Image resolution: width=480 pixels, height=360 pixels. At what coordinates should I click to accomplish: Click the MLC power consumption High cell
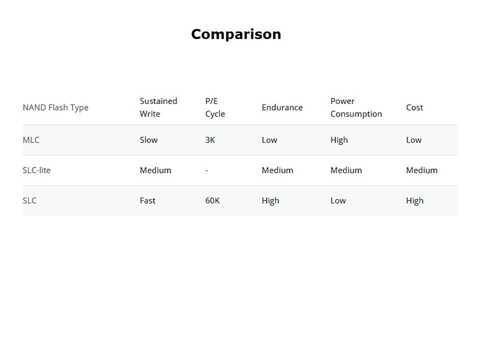(339, 140)
